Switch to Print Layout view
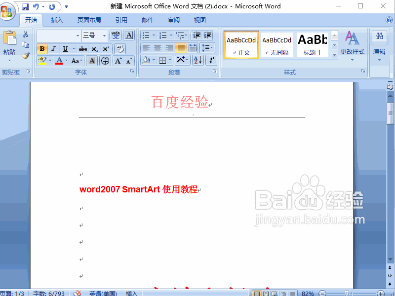Viewport: 395px width, 296px height. (x=256, y=294)
